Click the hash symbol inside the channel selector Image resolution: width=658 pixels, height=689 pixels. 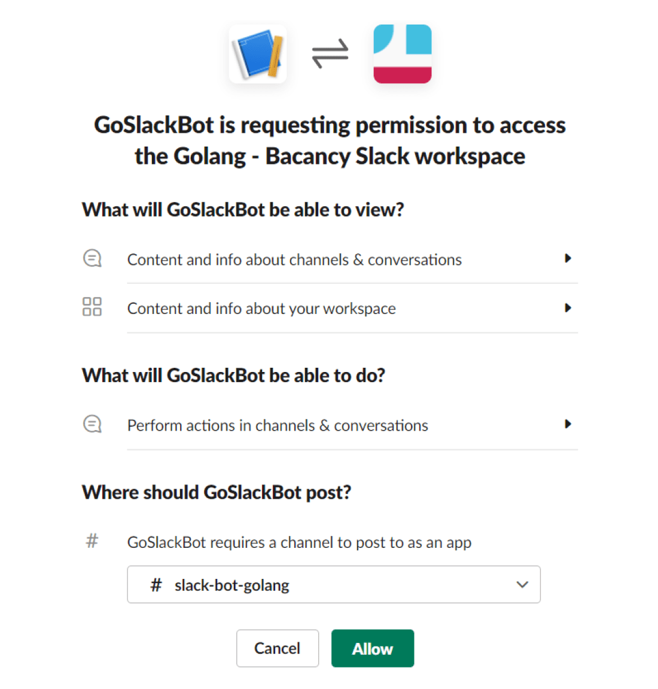click(156, 585)
